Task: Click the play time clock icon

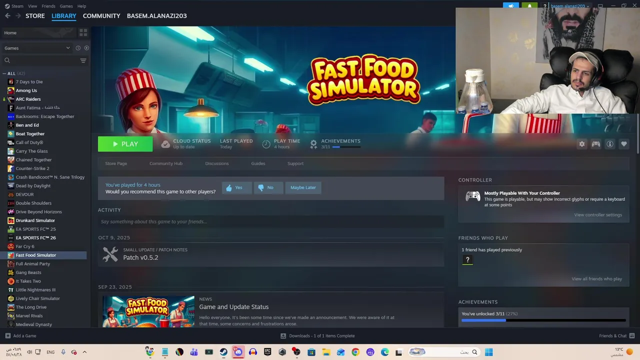Action: click(x=266, y=144)
